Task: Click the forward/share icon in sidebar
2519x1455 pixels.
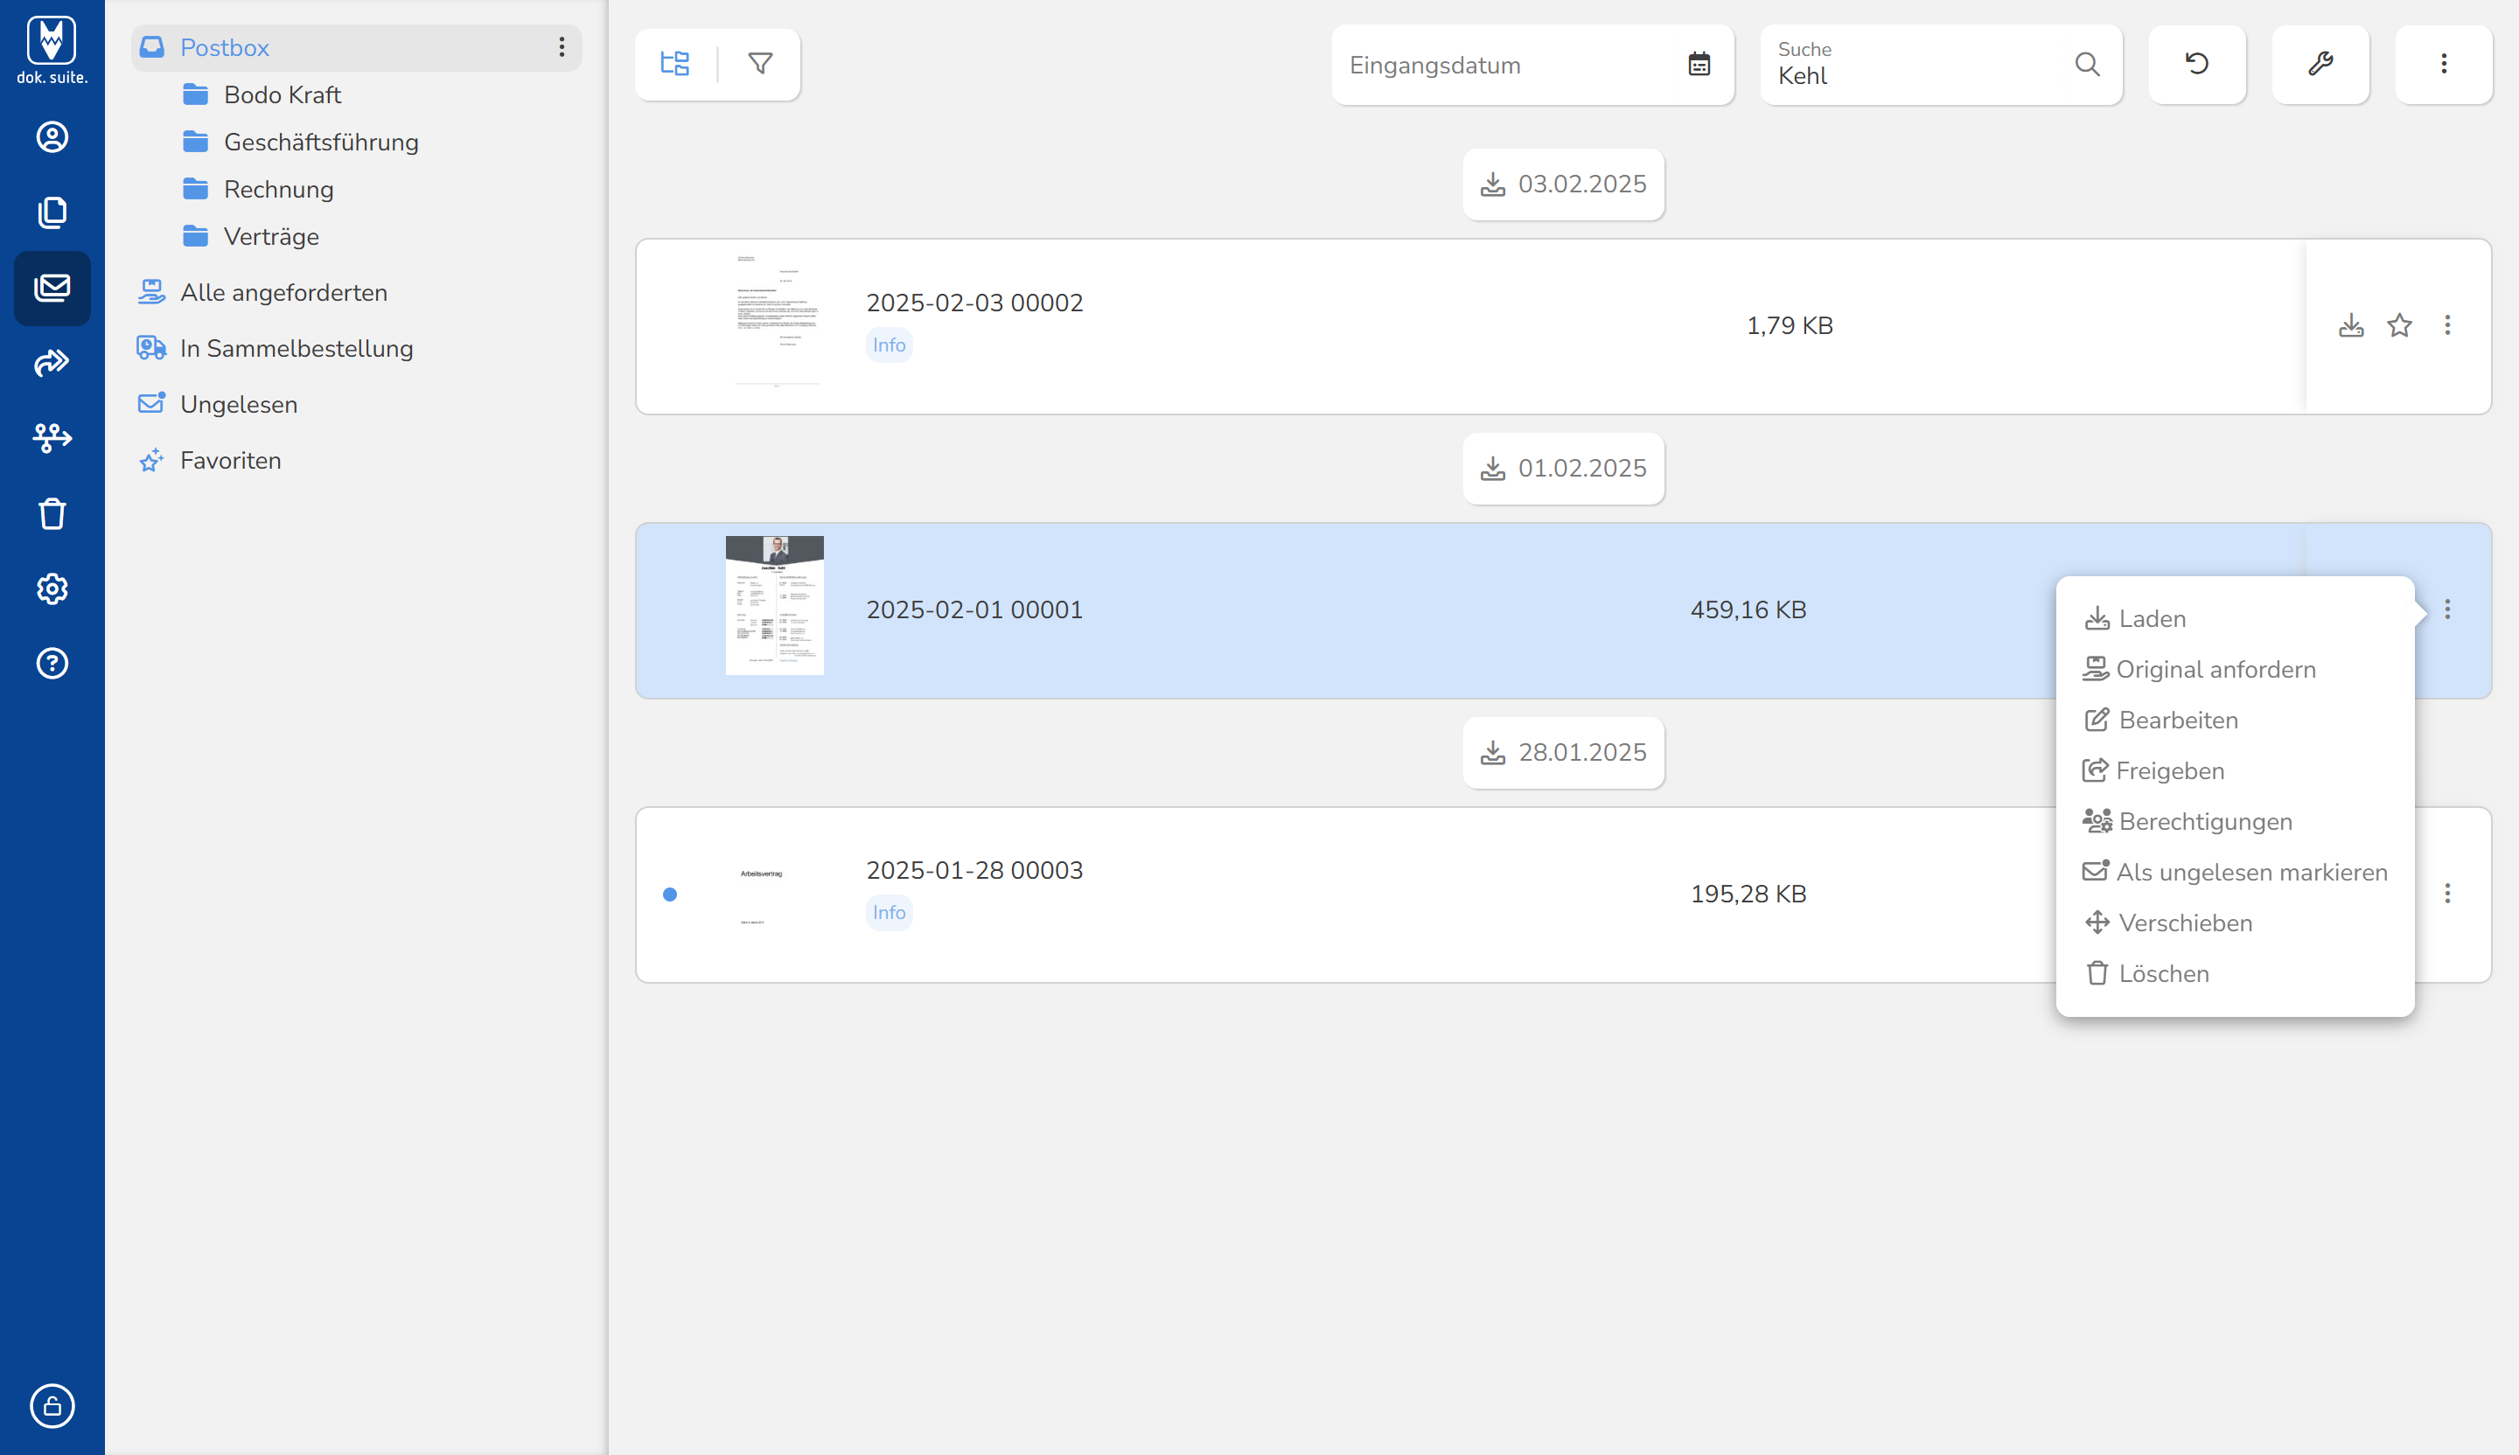Action: (x=52, y=363)
